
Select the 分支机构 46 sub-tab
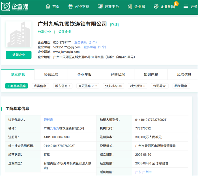(x=113, y=86)
